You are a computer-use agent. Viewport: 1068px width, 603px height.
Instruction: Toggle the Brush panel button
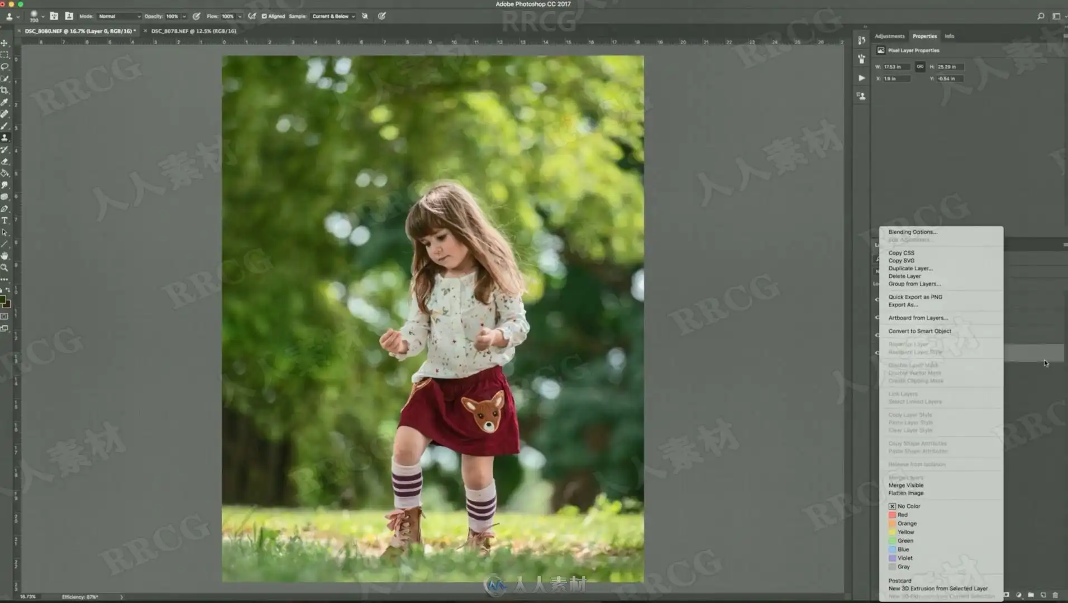54,16
